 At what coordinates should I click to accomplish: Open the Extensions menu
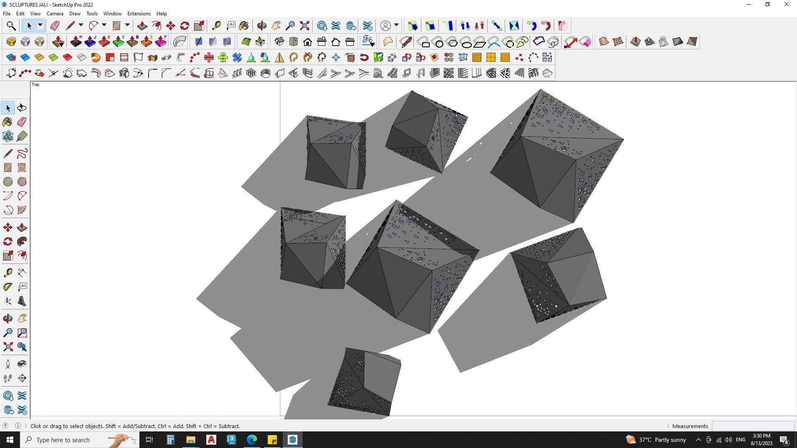pos(139,14)
